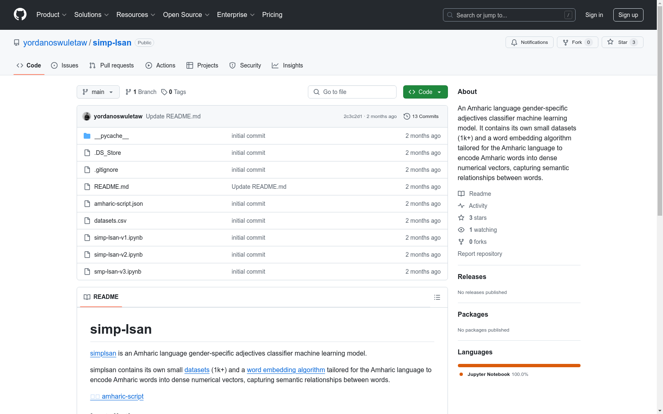Open the word embedding algorithm link
Screen dimensions: 663x414
click(286, 370)
